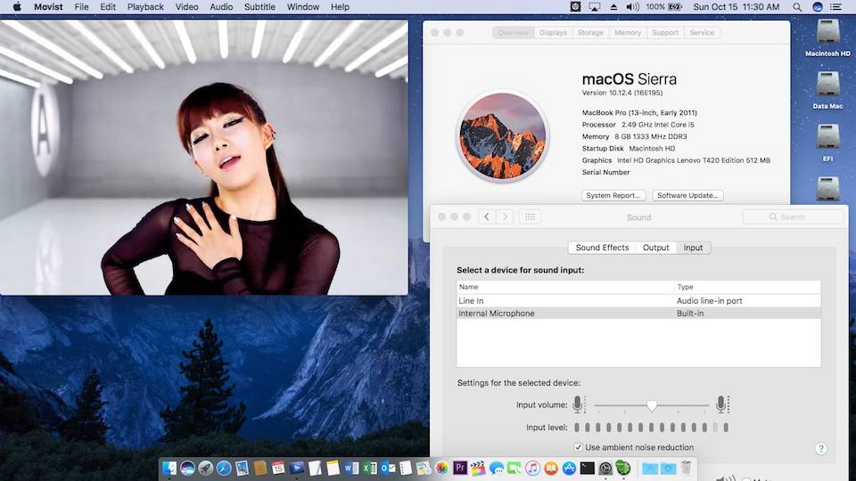Launch Microsoft Excel from the Dock
The image size is (856, 481).
pos(369,468)
